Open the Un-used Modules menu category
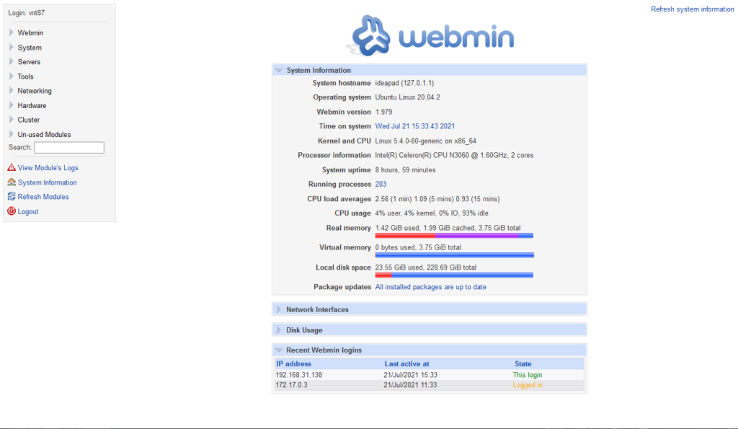This screenshot has height=429, width=738. tap(44, 134)
